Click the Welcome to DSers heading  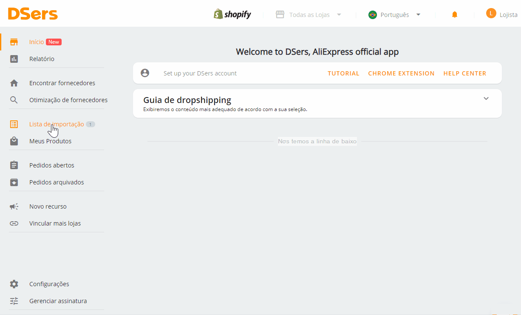tap(317, 52)
